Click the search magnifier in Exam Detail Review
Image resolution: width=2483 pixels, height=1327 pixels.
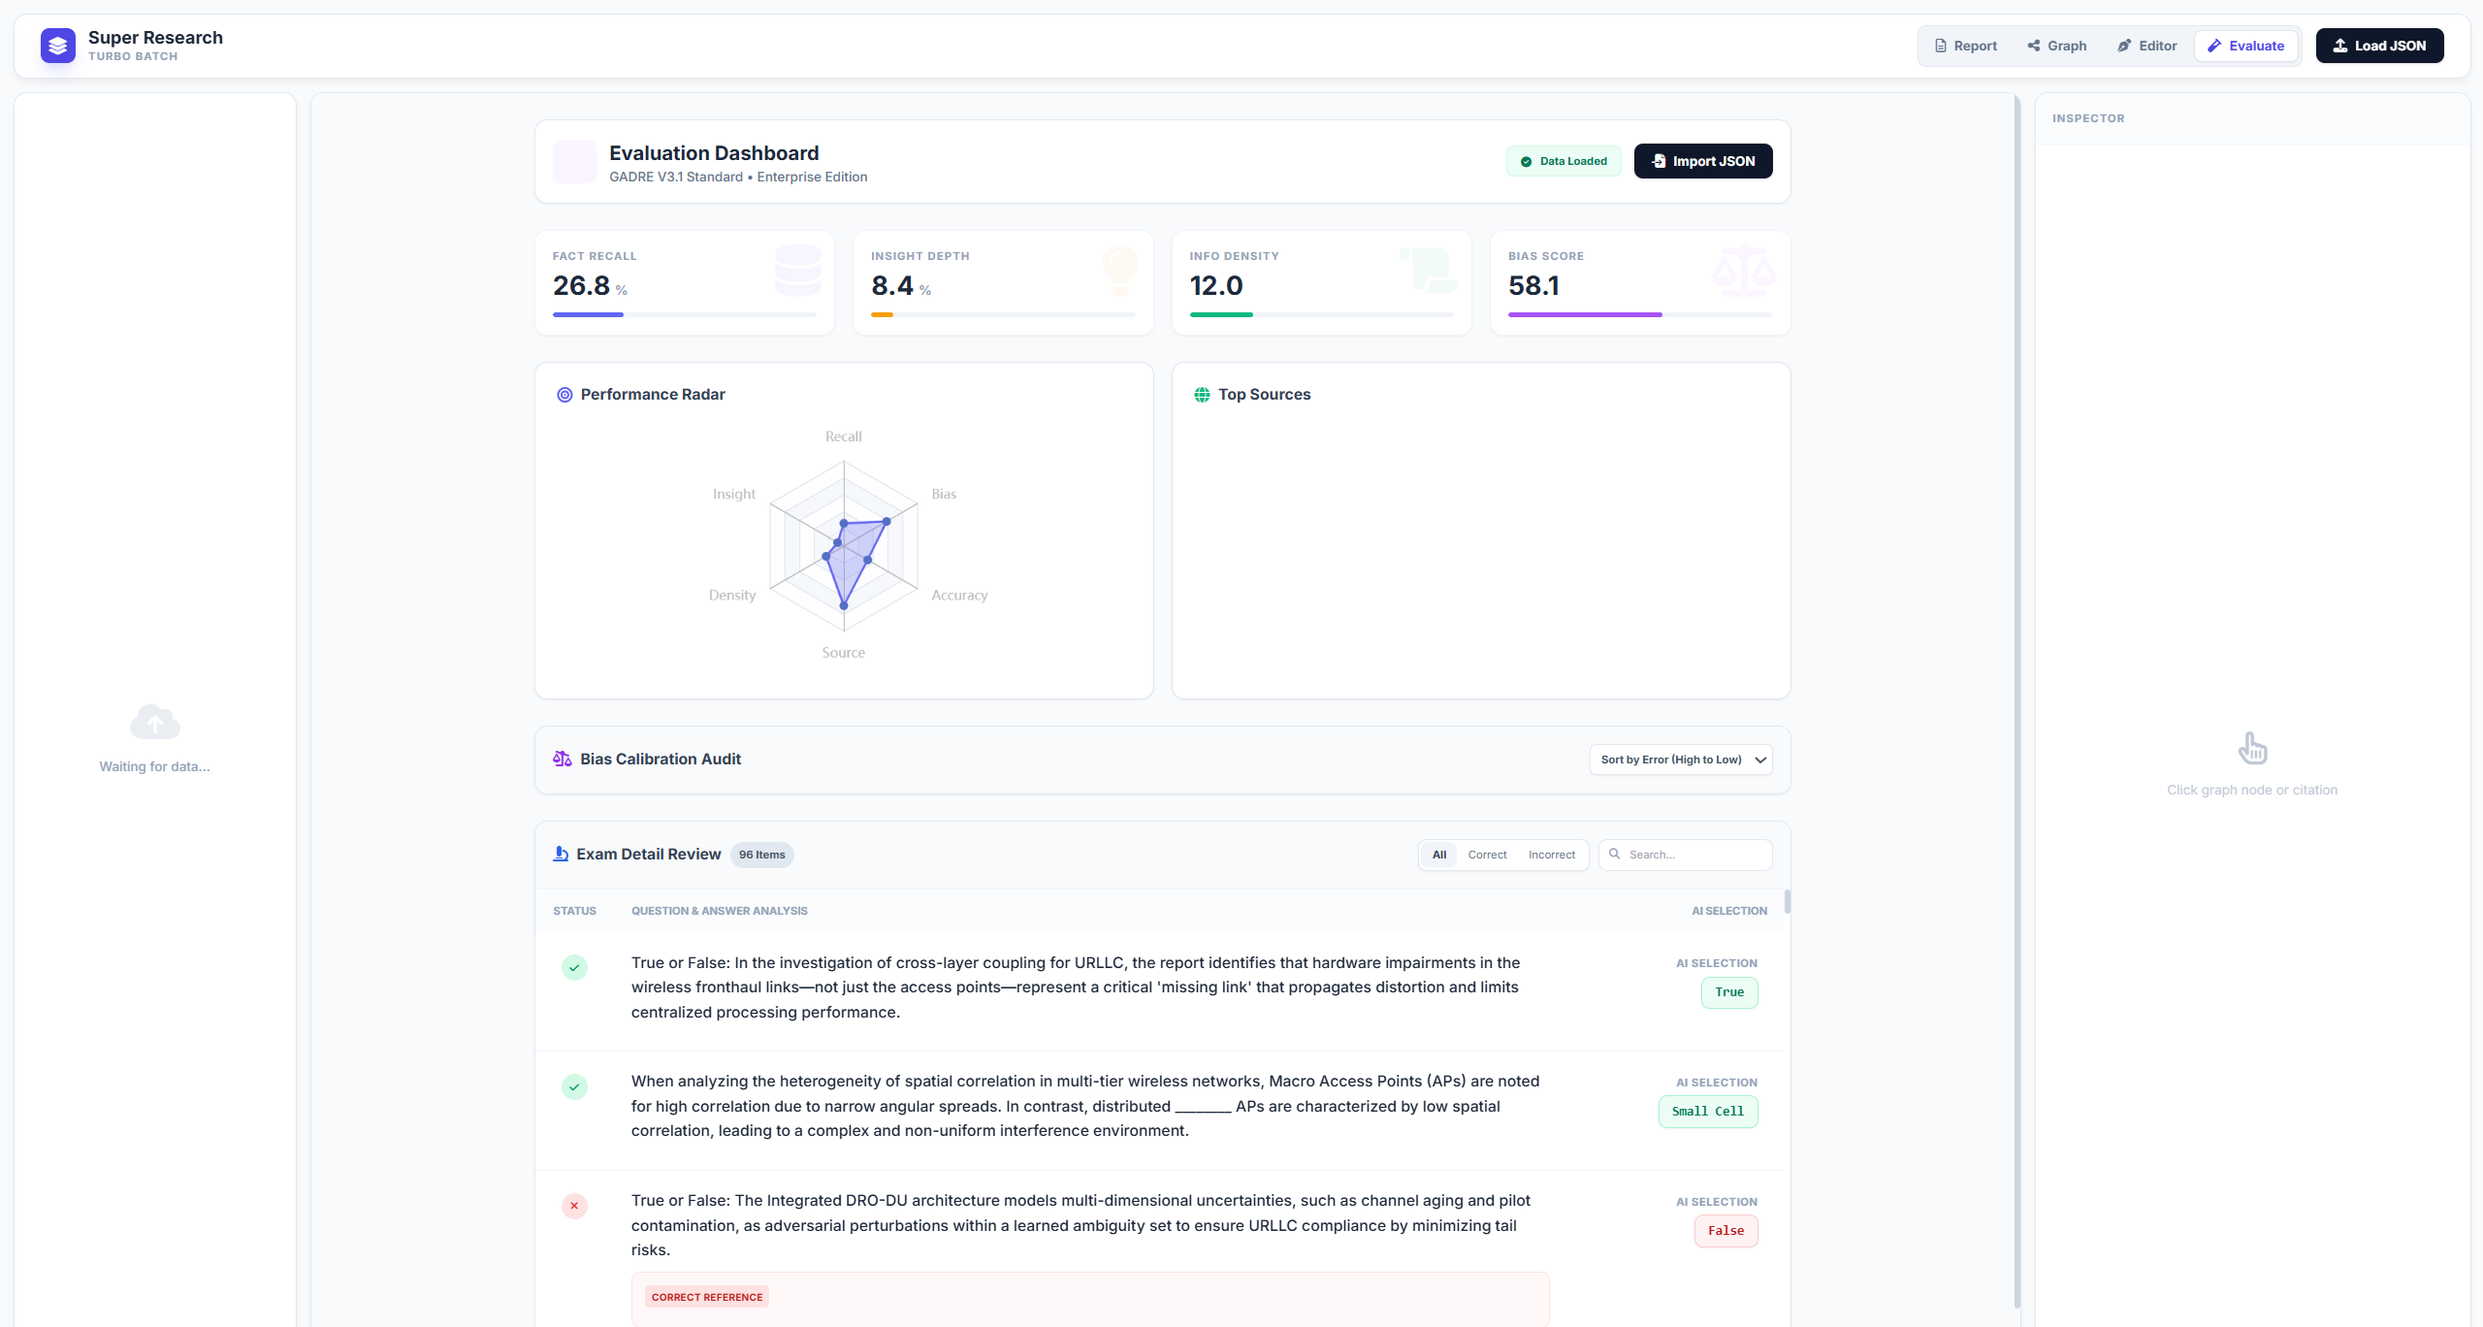tap(1615, 855)
